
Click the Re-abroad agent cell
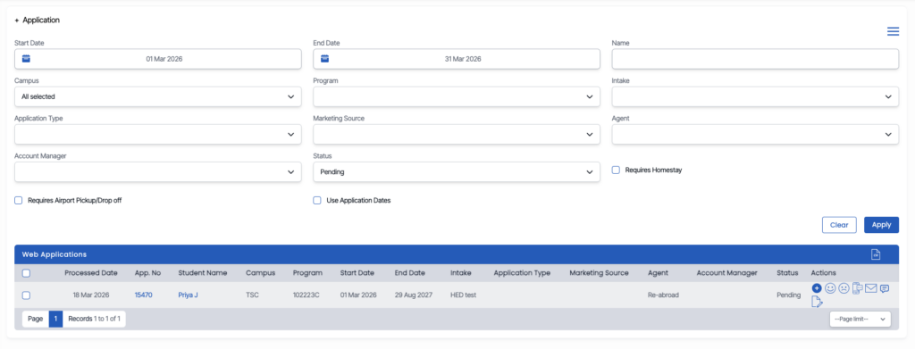coord(663,295)
